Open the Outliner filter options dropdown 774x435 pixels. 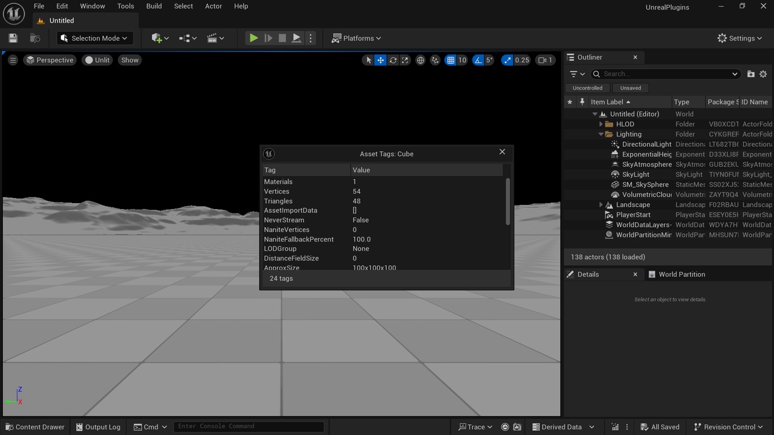[x=577, y=74]
